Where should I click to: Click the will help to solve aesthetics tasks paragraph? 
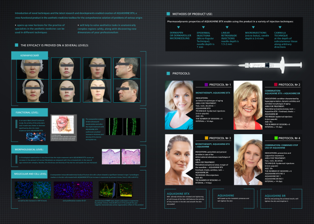coord(107,28)
